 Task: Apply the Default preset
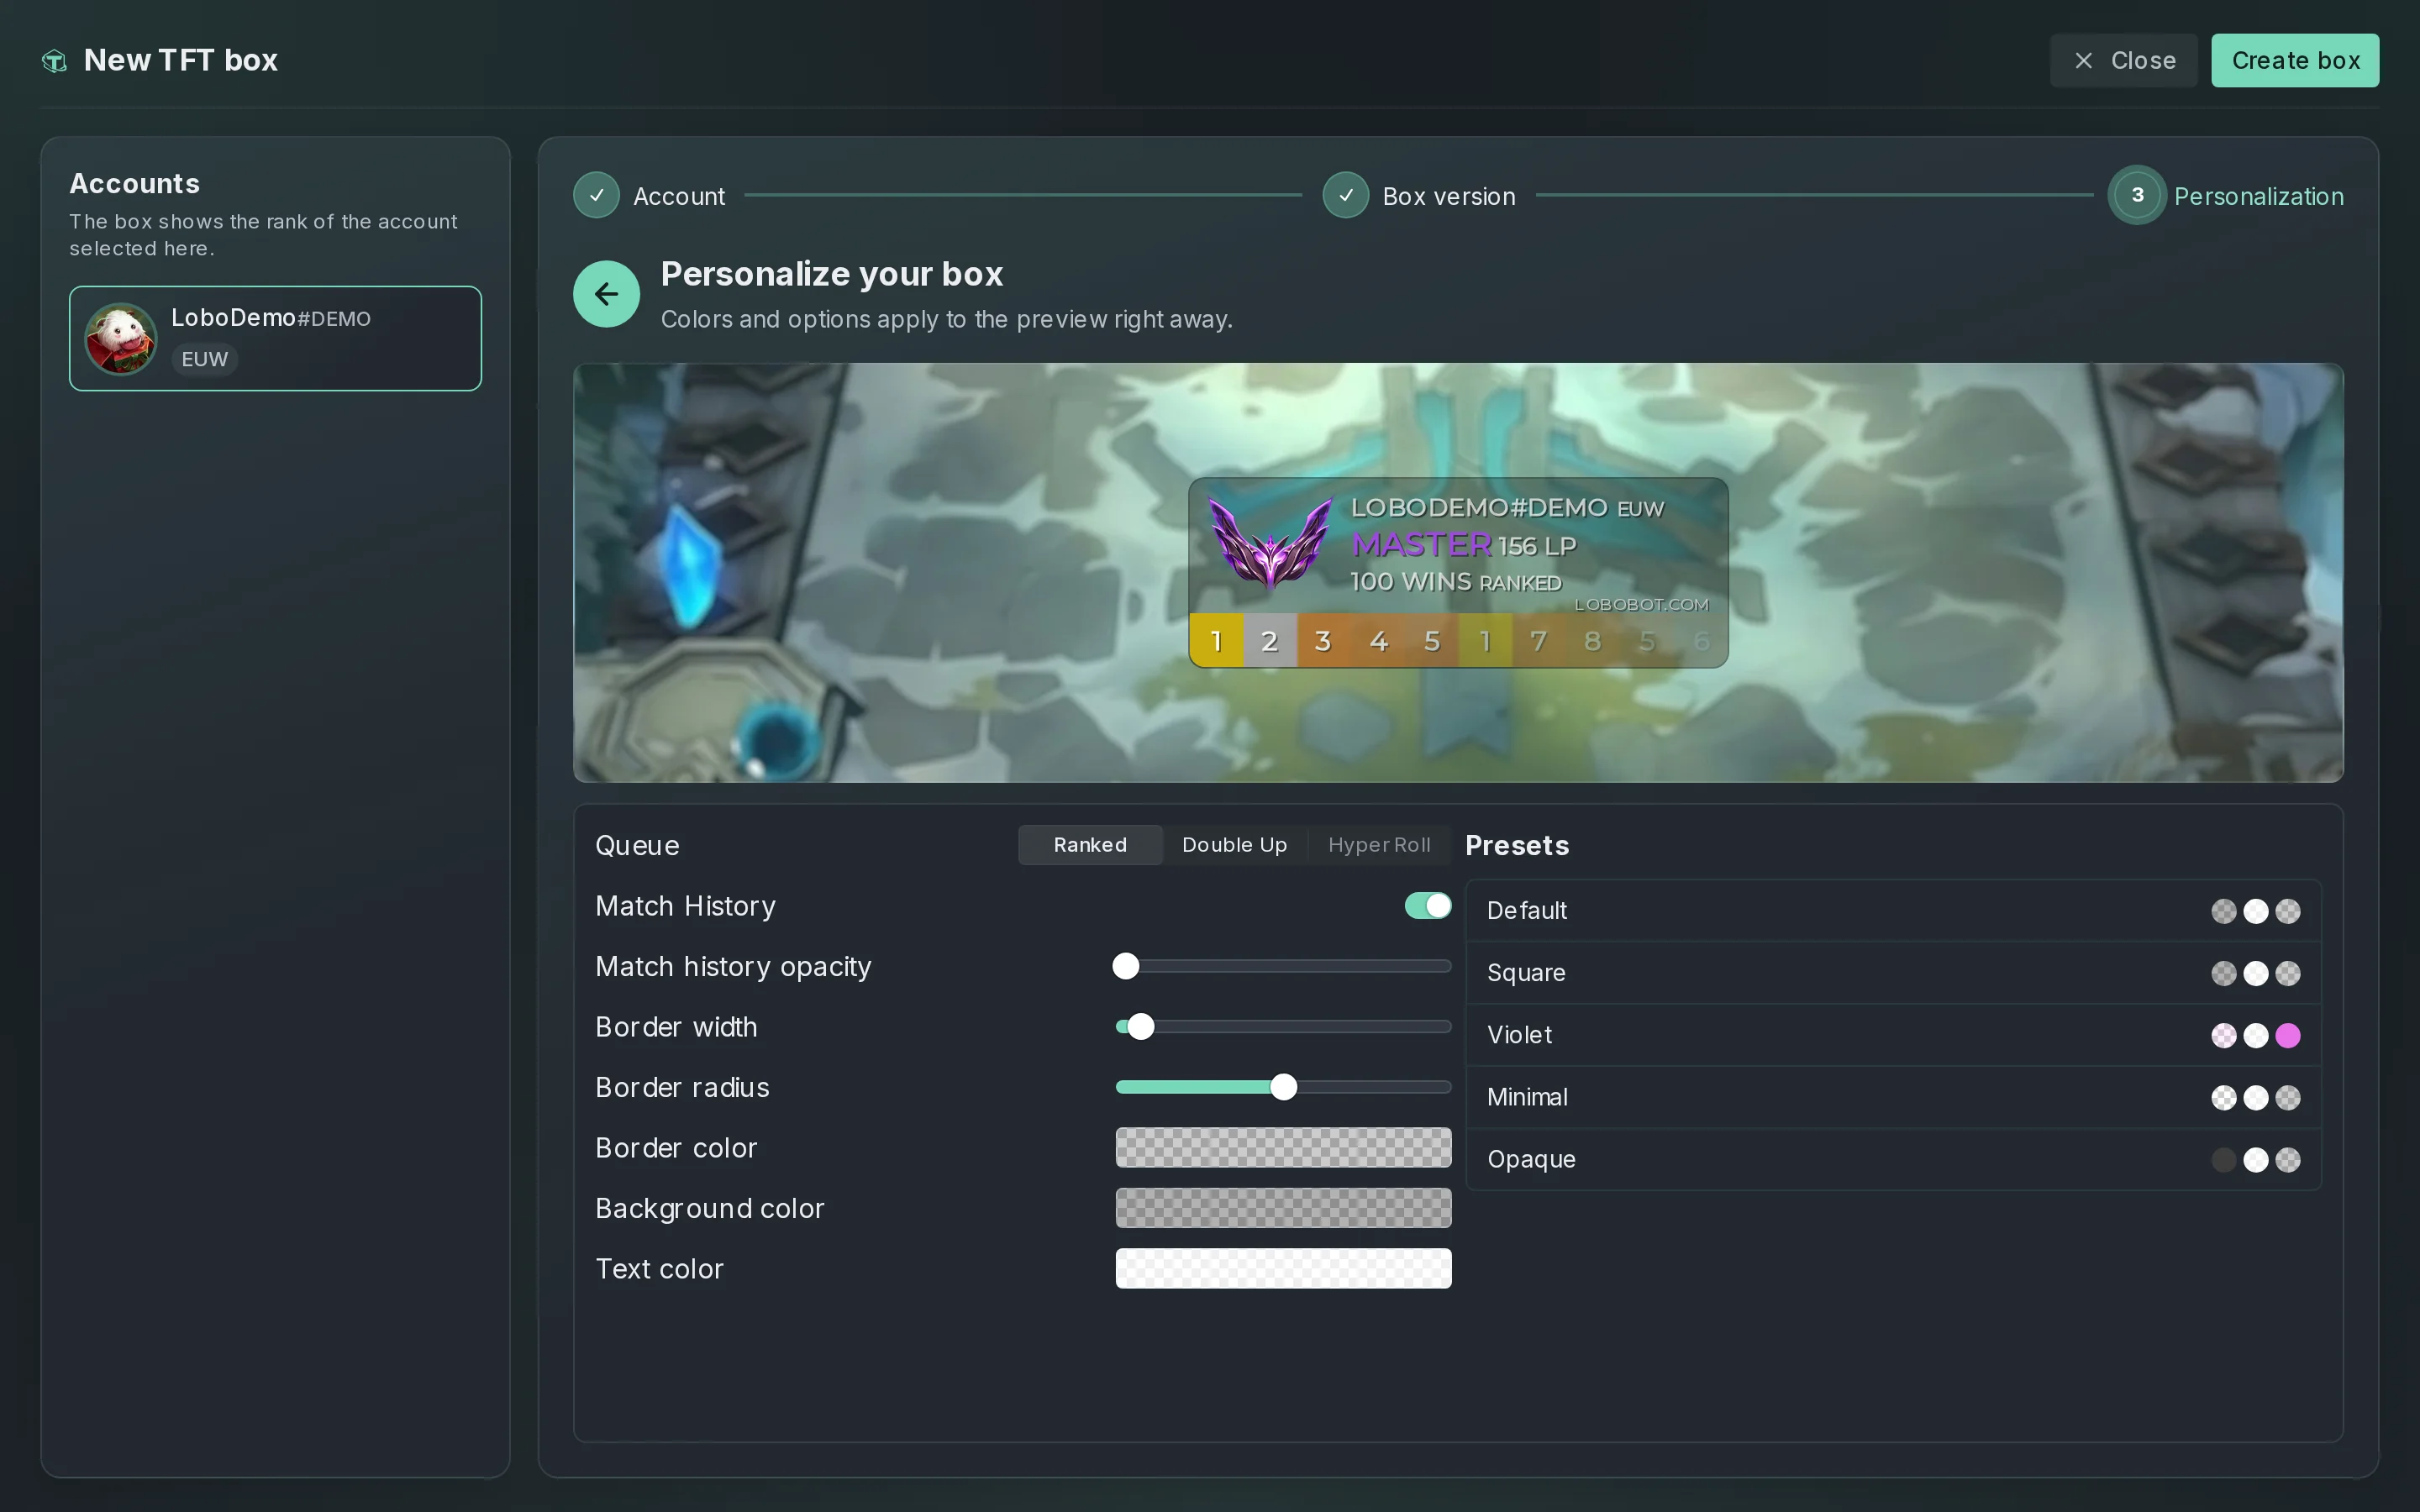coord(1893,911)
